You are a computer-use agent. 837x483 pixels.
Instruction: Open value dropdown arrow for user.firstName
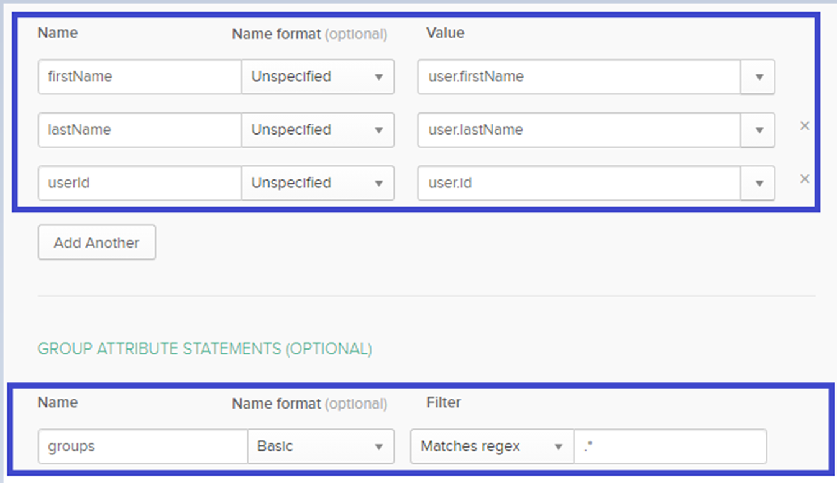click(x=758, y=77)
